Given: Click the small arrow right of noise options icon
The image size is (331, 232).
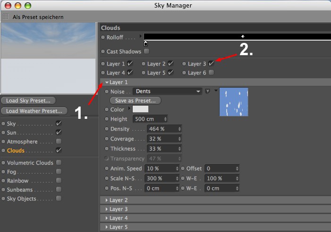Looking at the screenshot, I should click(216, 91).
